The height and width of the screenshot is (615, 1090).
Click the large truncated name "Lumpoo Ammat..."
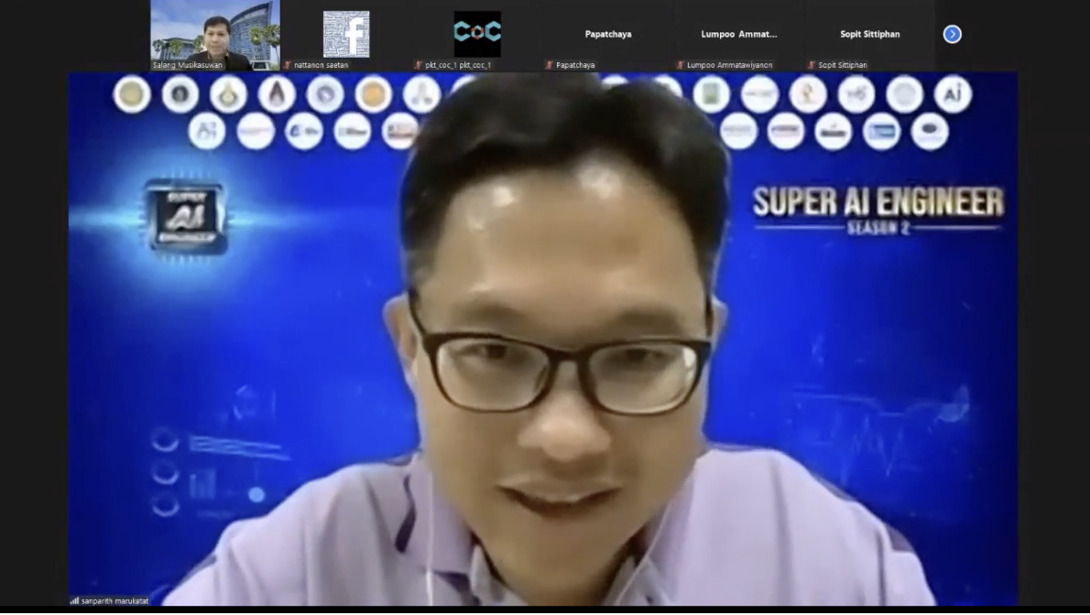click(739, 34)
